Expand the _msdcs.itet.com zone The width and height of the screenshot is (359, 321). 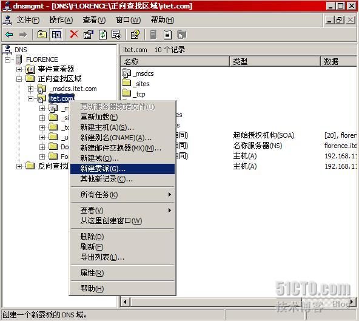(30, 89)
